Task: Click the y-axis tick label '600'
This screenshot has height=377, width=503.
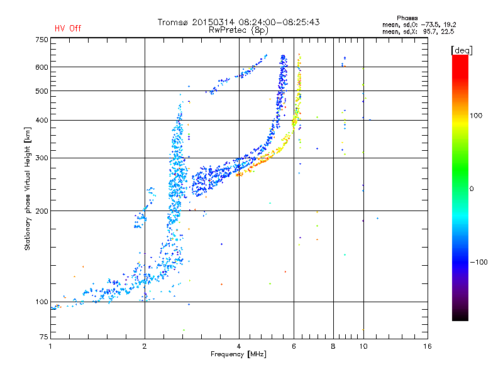Action: [41, 67]
